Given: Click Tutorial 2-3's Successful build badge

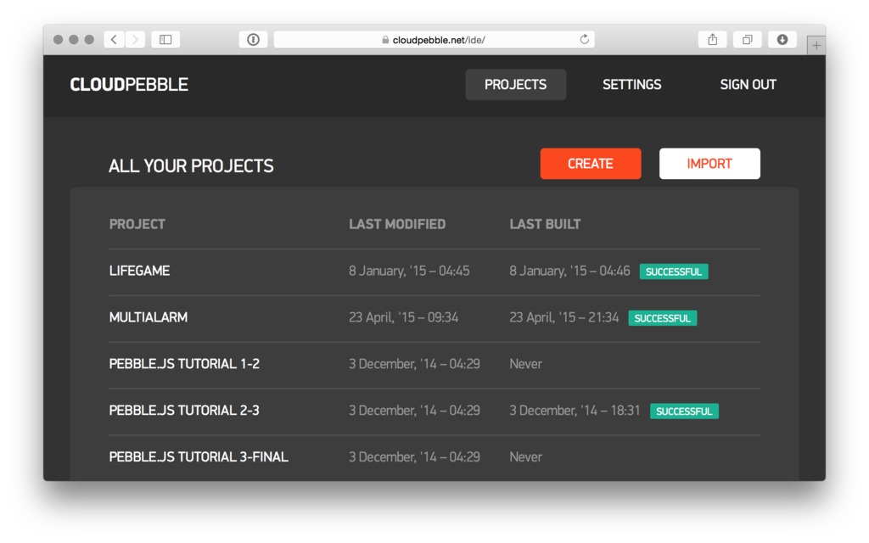Looking at the screenshot, I should (685, 411).
